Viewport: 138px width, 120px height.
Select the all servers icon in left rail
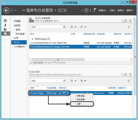(5, 29)
